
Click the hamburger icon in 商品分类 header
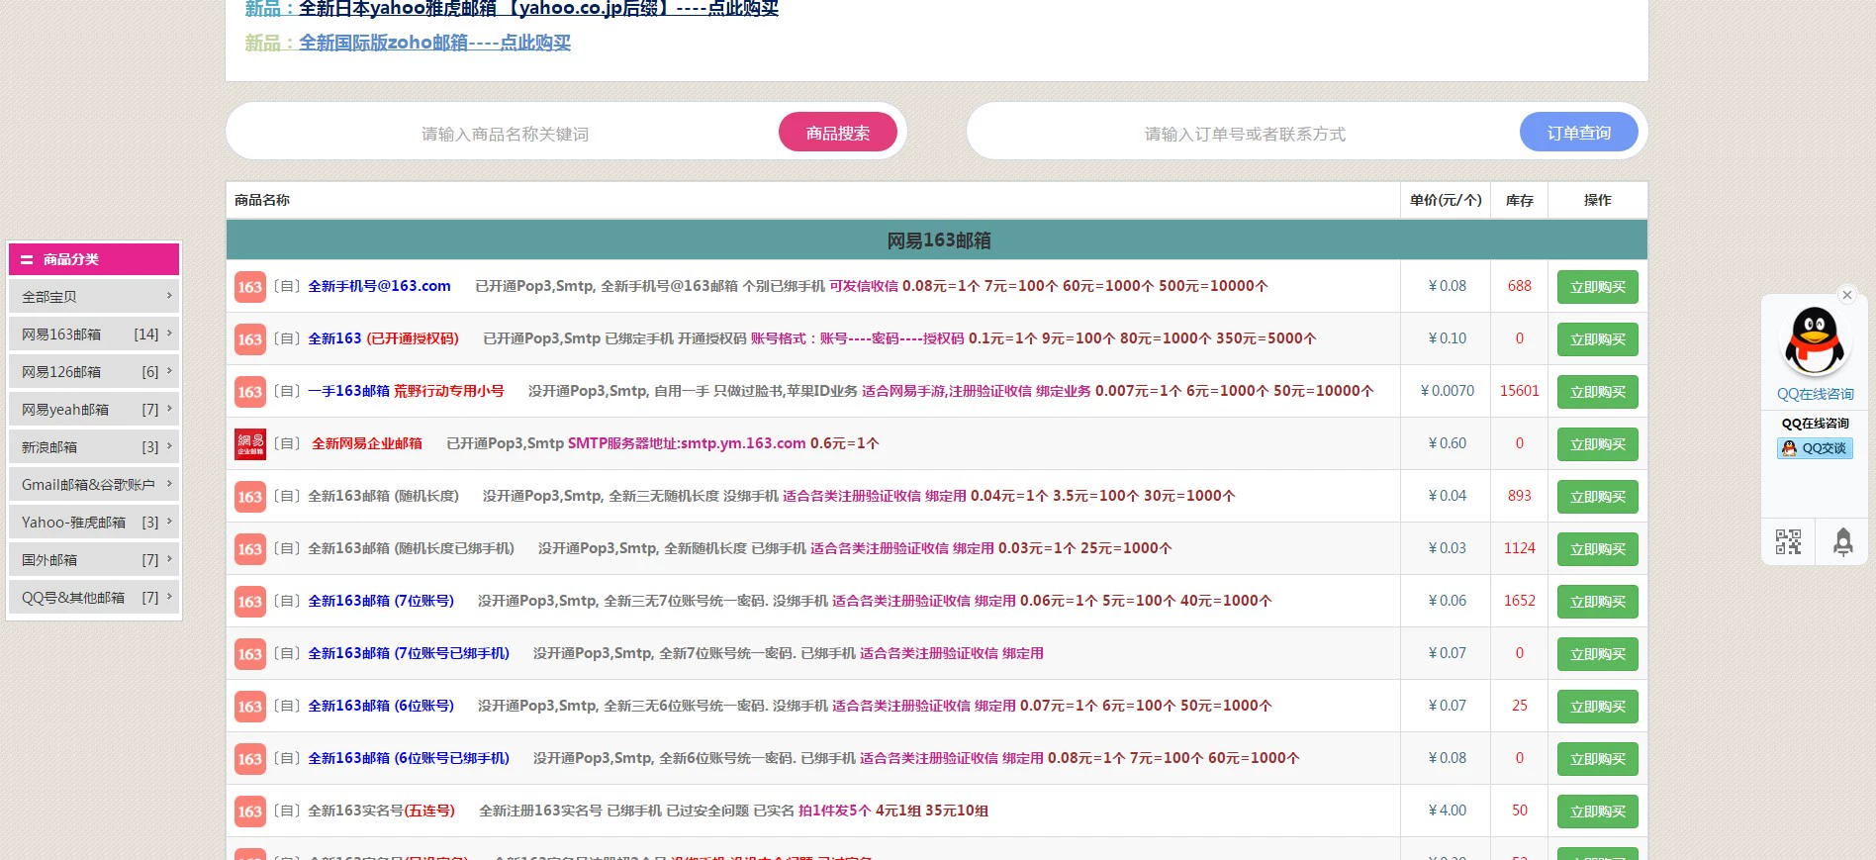(27, 259)
